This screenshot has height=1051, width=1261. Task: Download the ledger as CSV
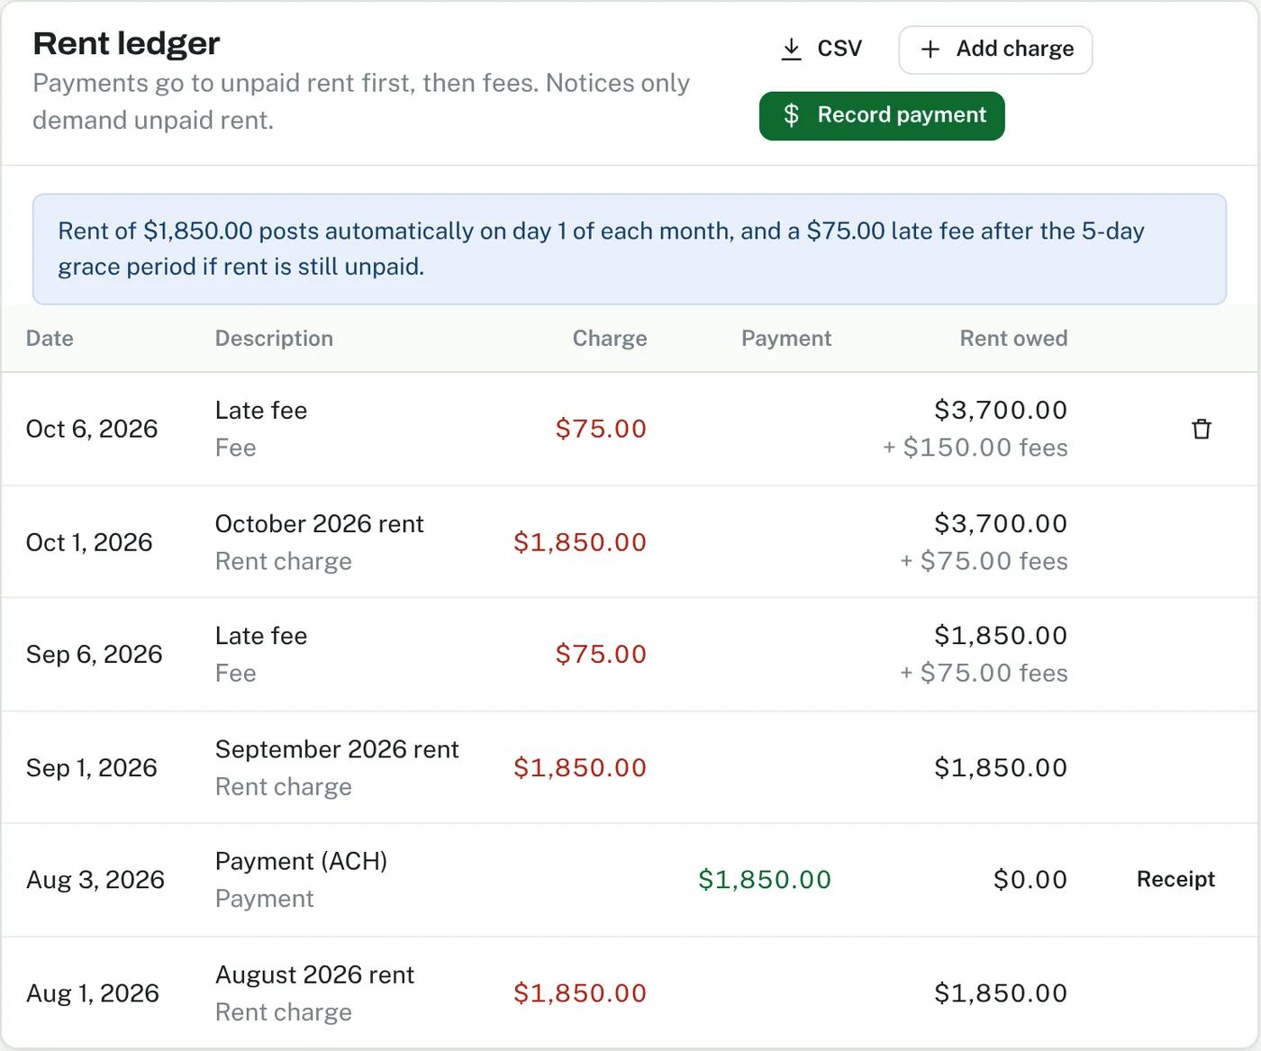821,49
